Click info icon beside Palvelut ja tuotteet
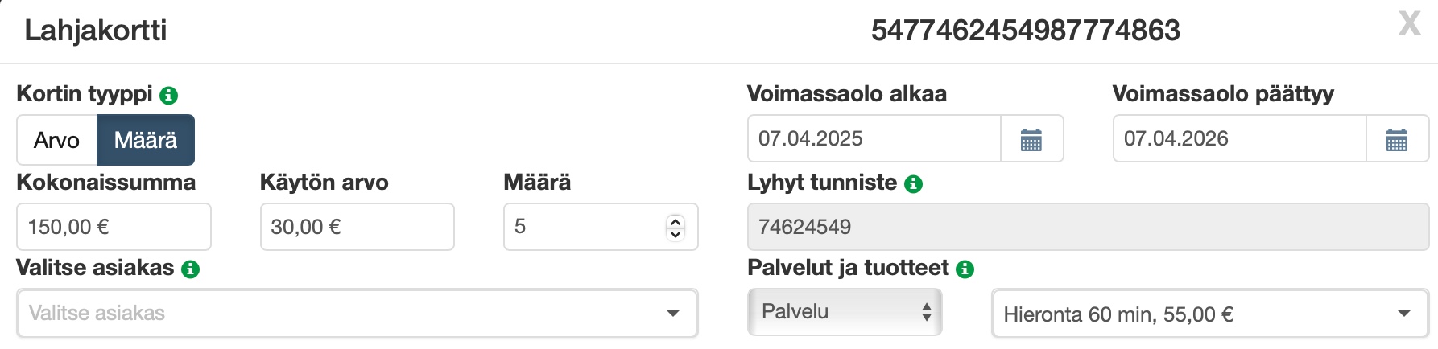 (x=965, y=269)
